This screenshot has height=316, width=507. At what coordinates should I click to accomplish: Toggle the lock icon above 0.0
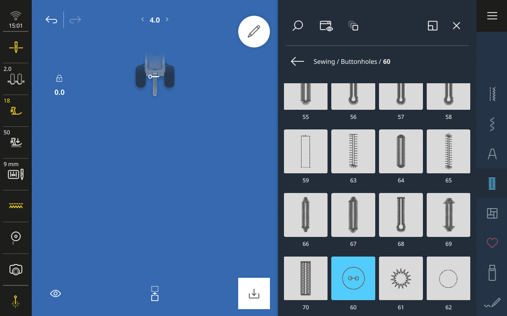coord(59,79)
